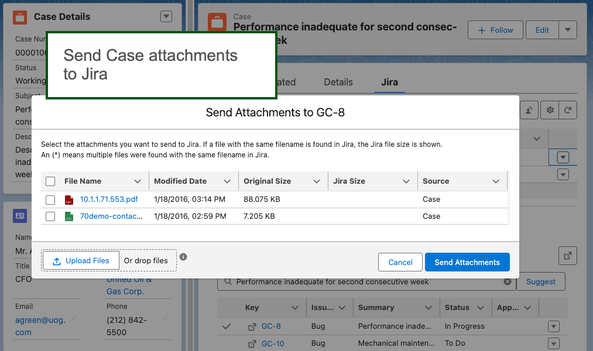The width and height of the screenshot is (593, 351).
Task: Click the external link icon beside GC-8
Action: (x=252, y=327)
